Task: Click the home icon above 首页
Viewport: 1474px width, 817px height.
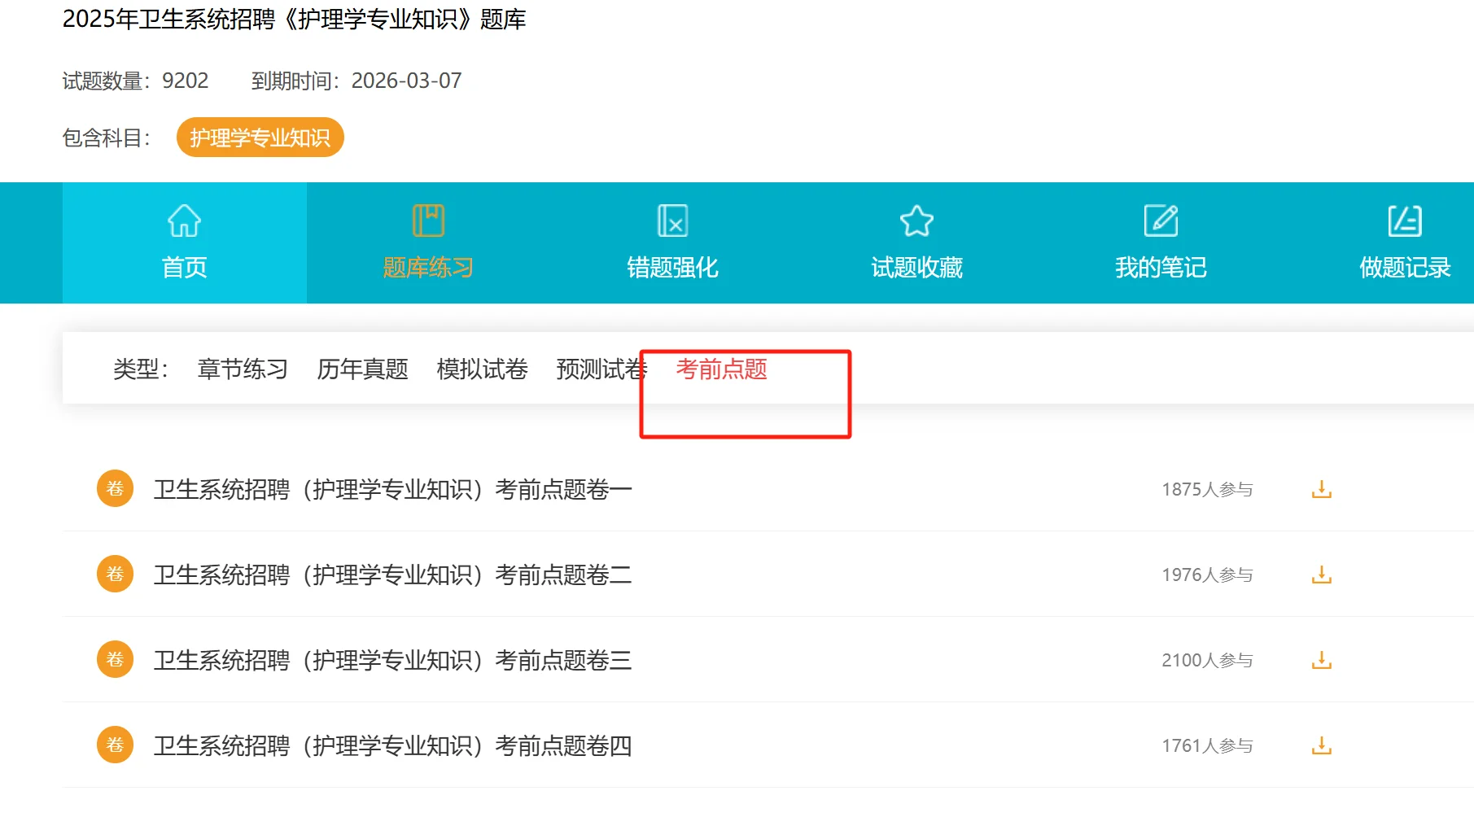Action: click(x=184, y=221)
